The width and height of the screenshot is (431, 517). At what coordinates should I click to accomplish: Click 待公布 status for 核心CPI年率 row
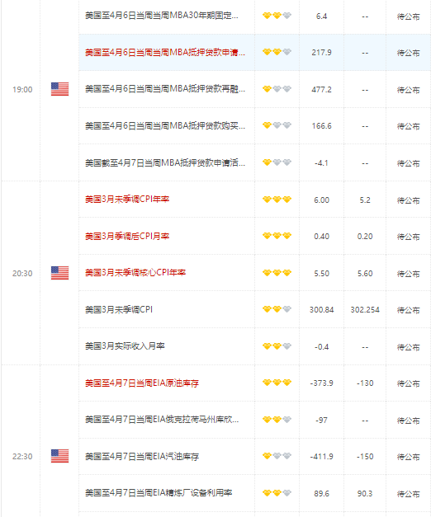[408, 274]
